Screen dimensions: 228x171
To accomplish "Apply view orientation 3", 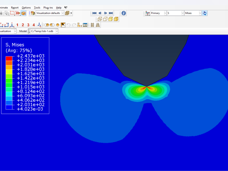I will [x=28, y=25].
